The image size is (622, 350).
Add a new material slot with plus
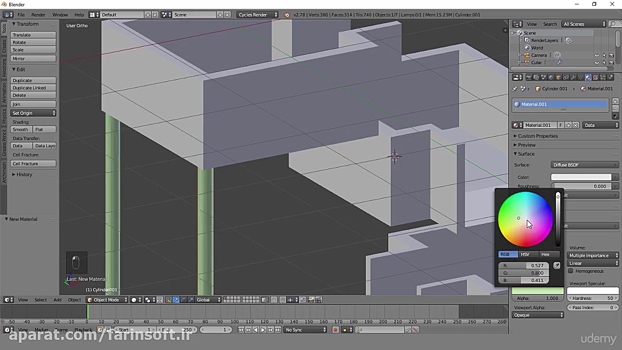coord(615,102)
